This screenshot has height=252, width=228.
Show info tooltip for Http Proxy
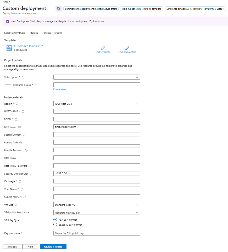(19, 158)
